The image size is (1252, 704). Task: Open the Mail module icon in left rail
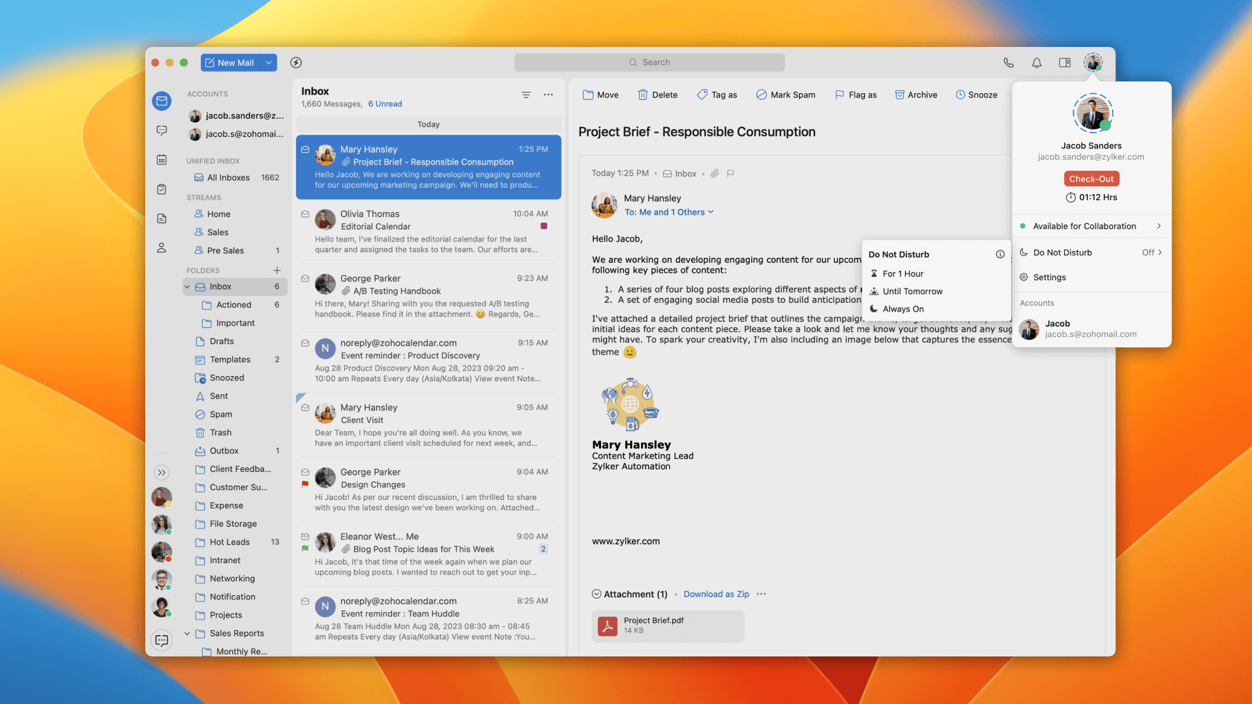(x=162, y=101)
